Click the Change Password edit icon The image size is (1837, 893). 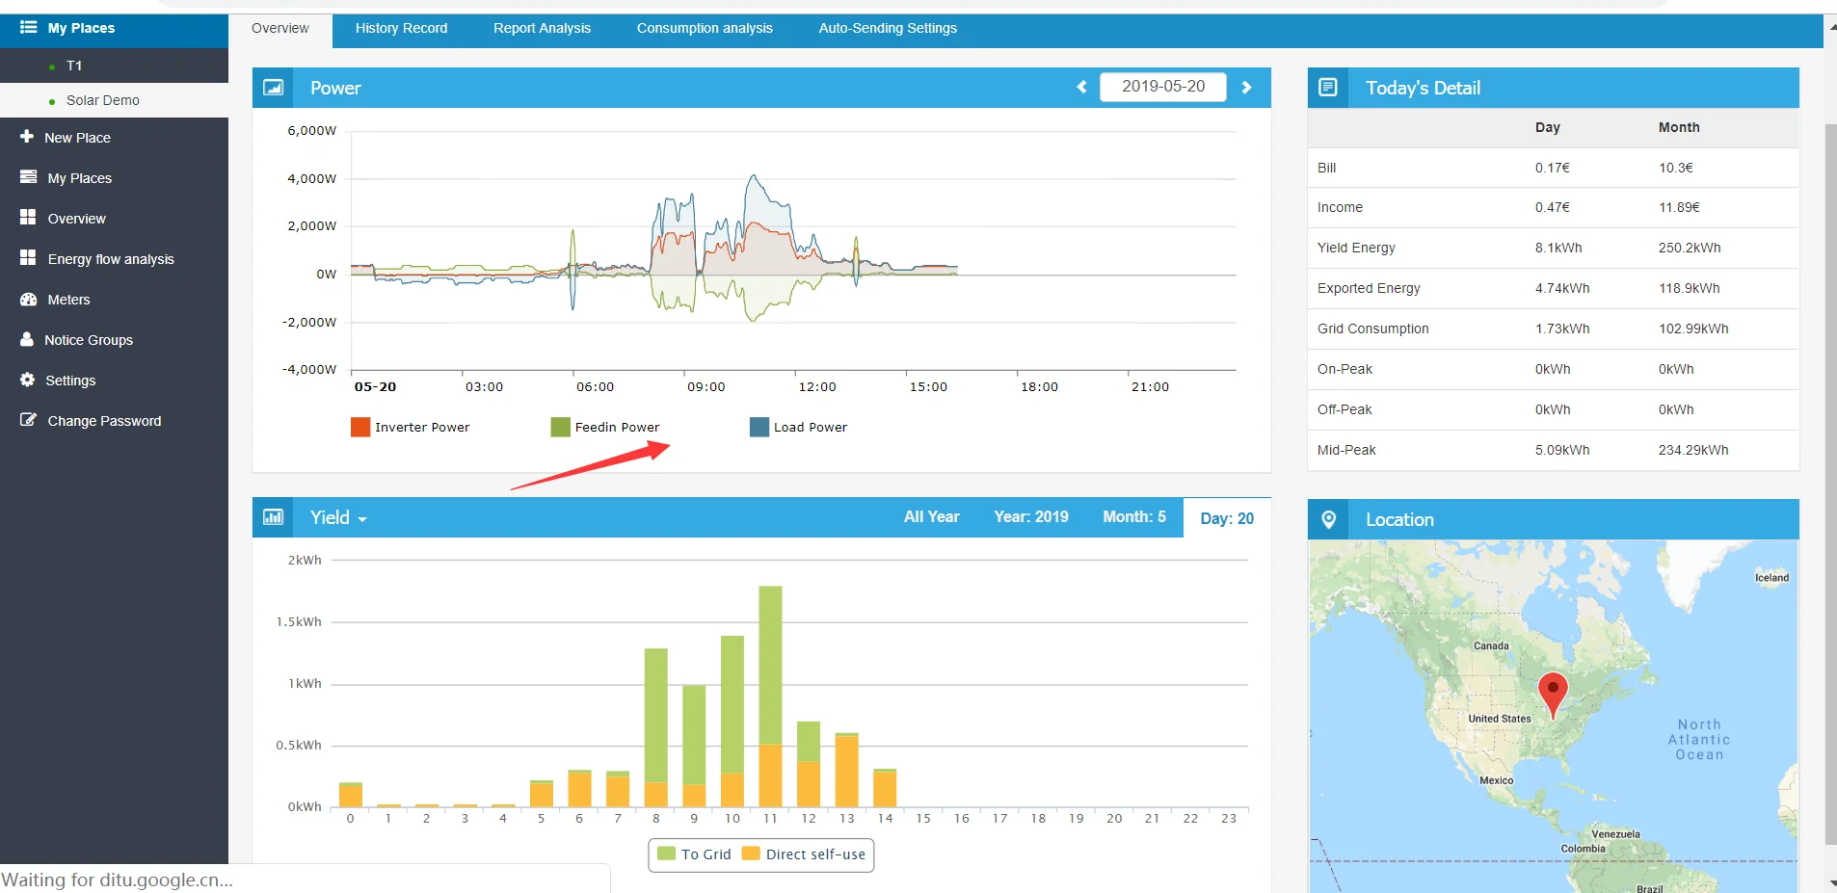(28, 420)
